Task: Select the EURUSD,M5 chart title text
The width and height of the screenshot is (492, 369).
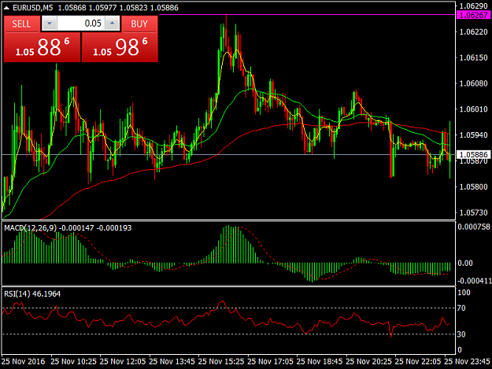Action: coord(32,8)
